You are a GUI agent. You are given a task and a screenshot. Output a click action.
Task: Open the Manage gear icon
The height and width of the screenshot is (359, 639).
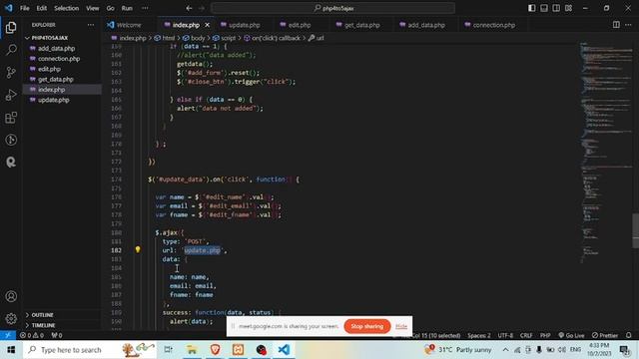point(11,319)
